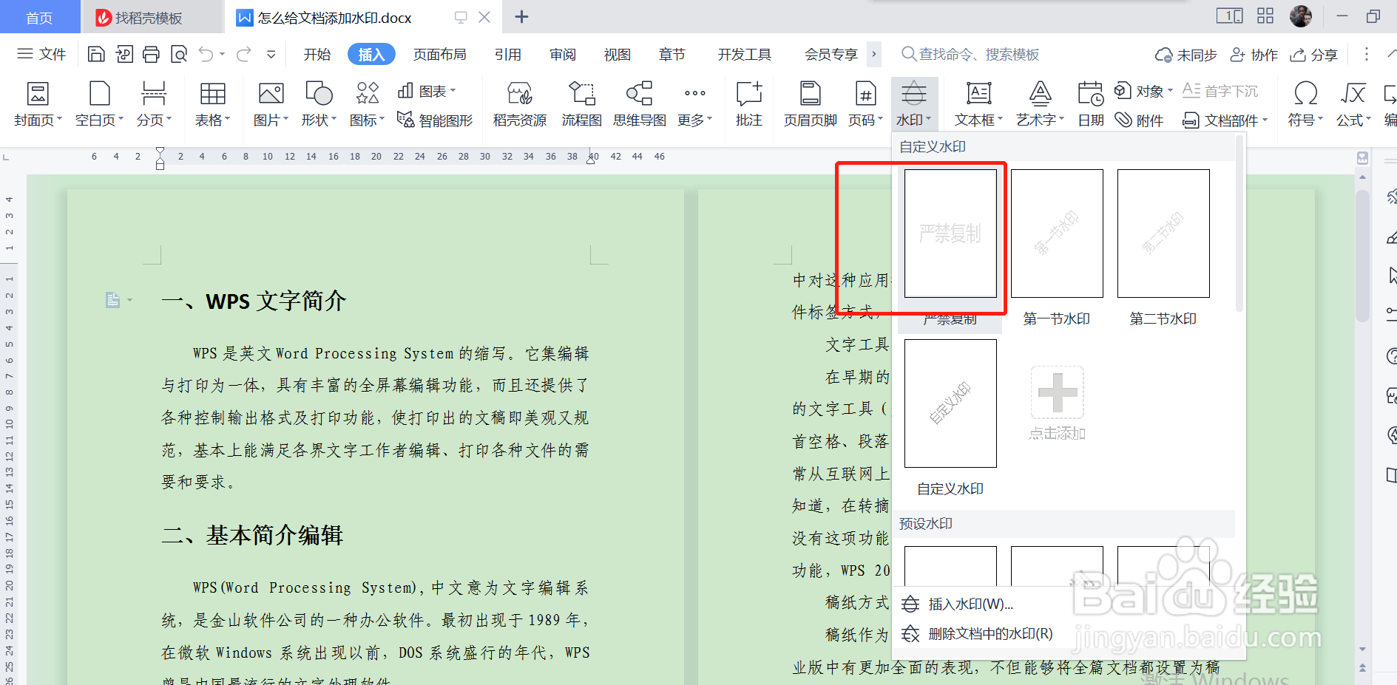The image size is (1397, 685).
Task: Open a new document tab with plus
Action: pyautogui.click(x=521, y=17)
